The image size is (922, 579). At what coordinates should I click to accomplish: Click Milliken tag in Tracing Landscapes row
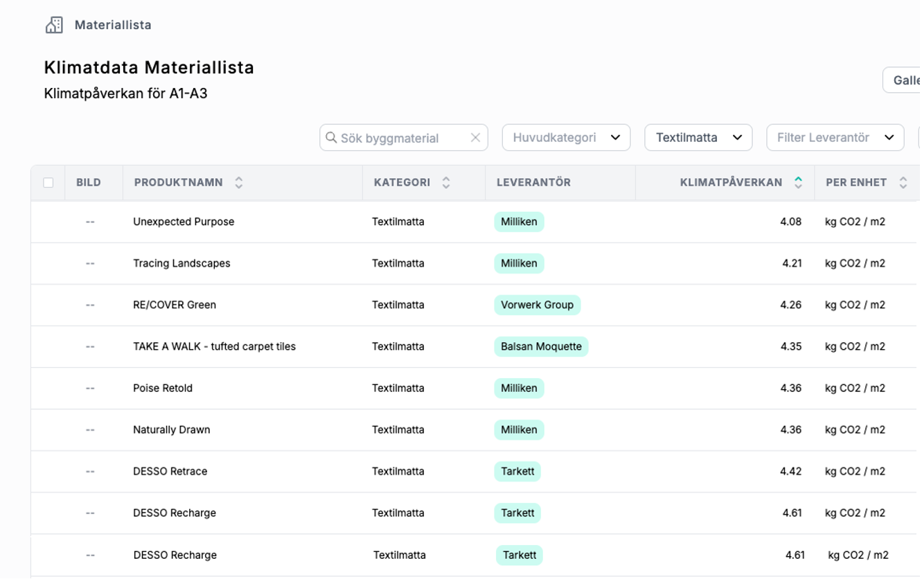click(x=519, y=263)
